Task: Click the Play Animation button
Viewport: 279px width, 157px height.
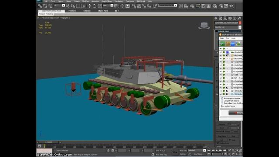Action: pos(217,150)
